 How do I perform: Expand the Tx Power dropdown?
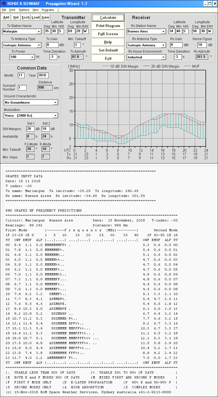click(32, 57)
